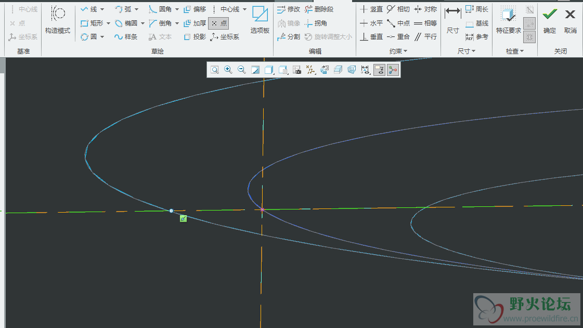Viewport: 583px width, 328px height.
Task: Click the sketch origin point at axis intersection
Action: pyautogui.click(x=262, y=209)
